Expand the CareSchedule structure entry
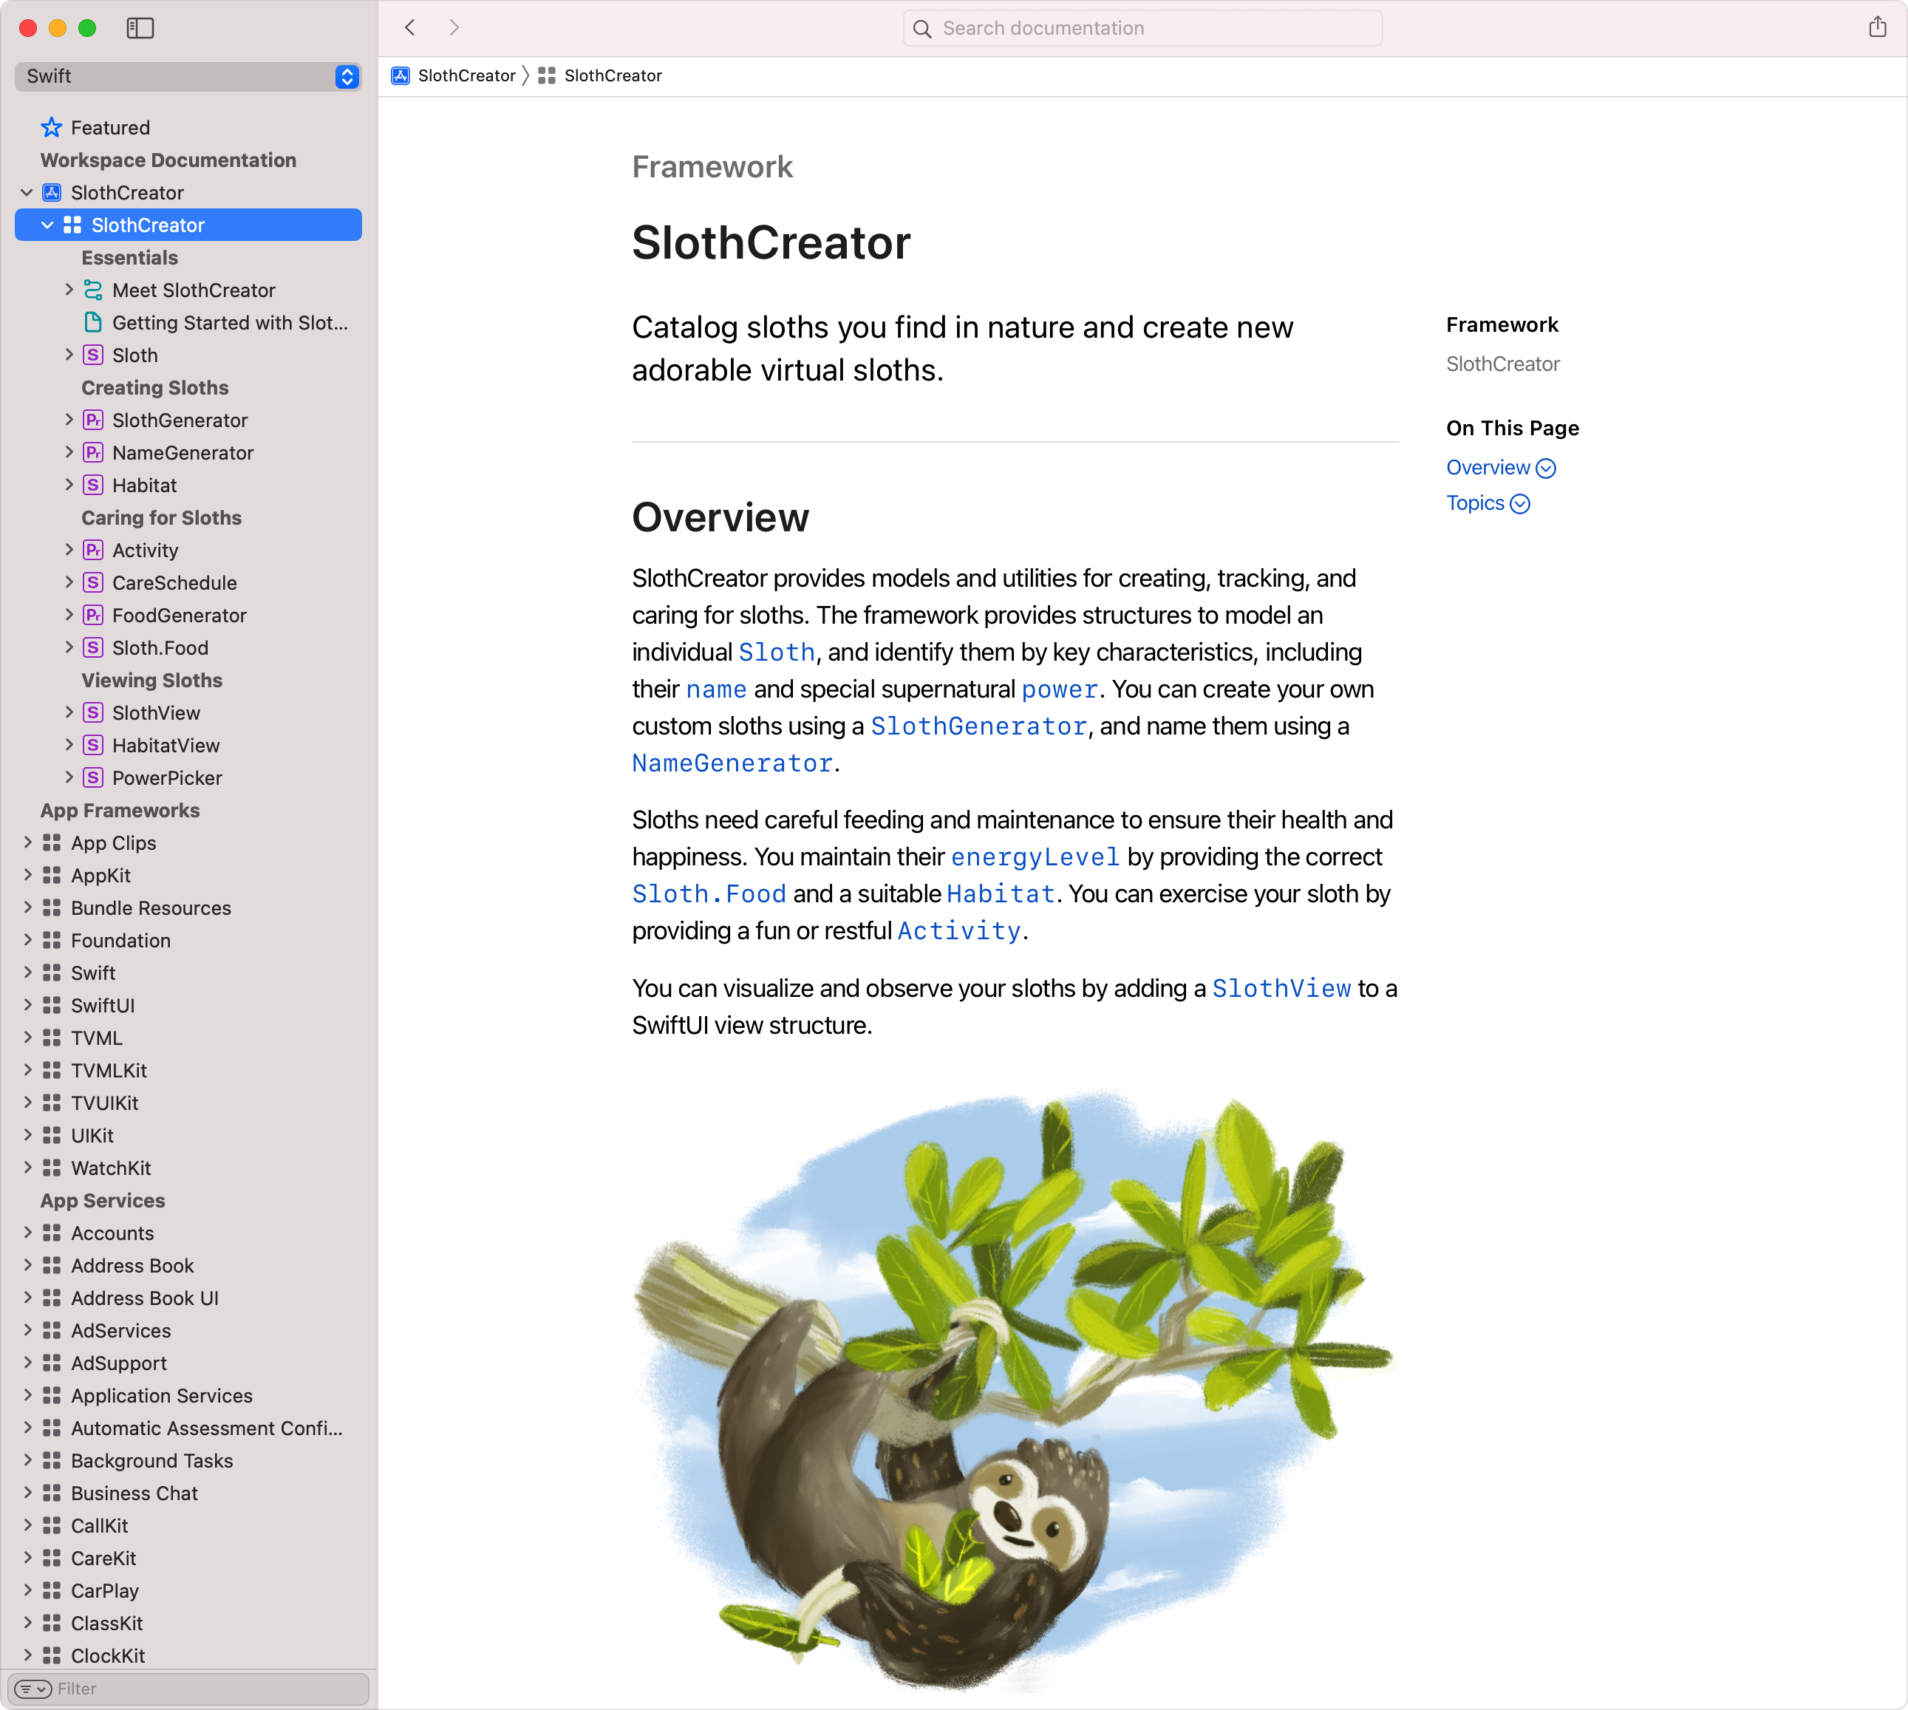 (x=69, y=582)
